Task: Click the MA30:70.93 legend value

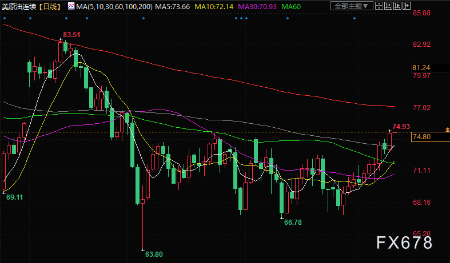Action: click(x=257, y=6)
